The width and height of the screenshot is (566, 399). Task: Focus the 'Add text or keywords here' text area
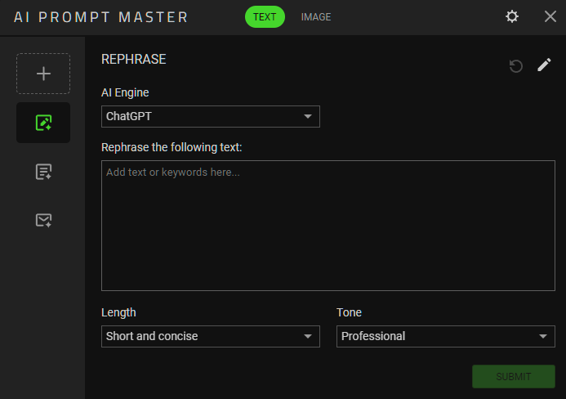328,226
